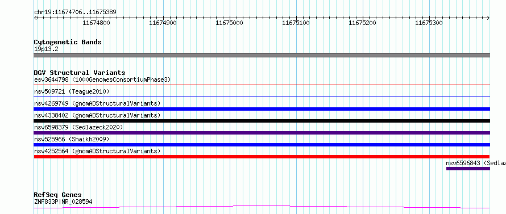Select the thin red esv3644798 variant line
This screenshot has height=214, width=506.
click(x=262, y=85)
